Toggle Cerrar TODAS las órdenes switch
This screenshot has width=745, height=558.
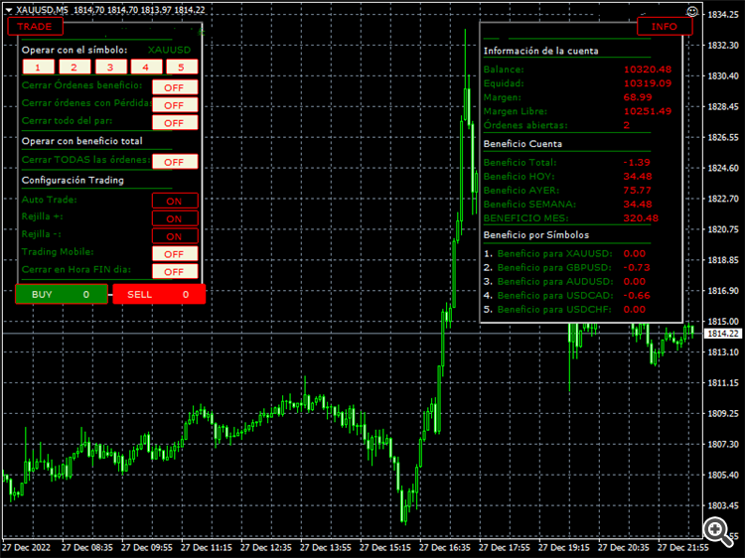(x=175, y=162)
